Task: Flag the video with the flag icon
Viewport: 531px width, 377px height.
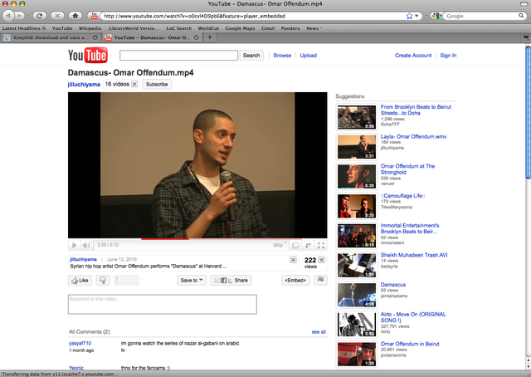Action: point(320,280)
